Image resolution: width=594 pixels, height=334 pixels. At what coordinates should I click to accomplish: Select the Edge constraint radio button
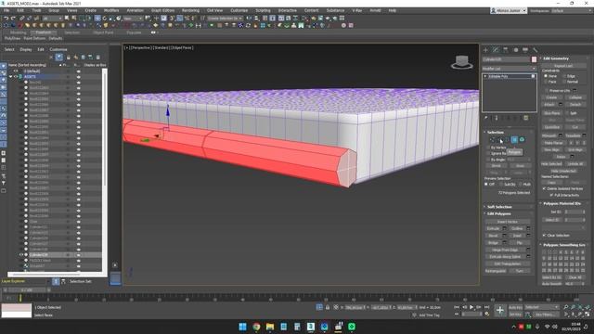coord(564,76)
